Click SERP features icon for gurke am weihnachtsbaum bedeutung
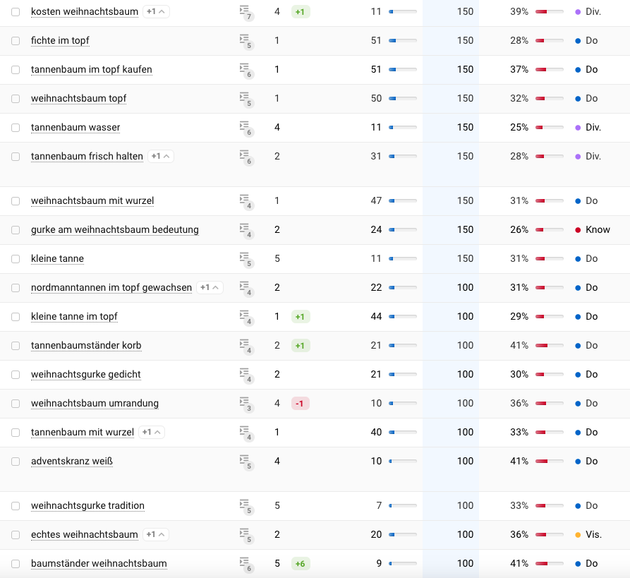Screen dimensions: 630x578 [245, 230]
